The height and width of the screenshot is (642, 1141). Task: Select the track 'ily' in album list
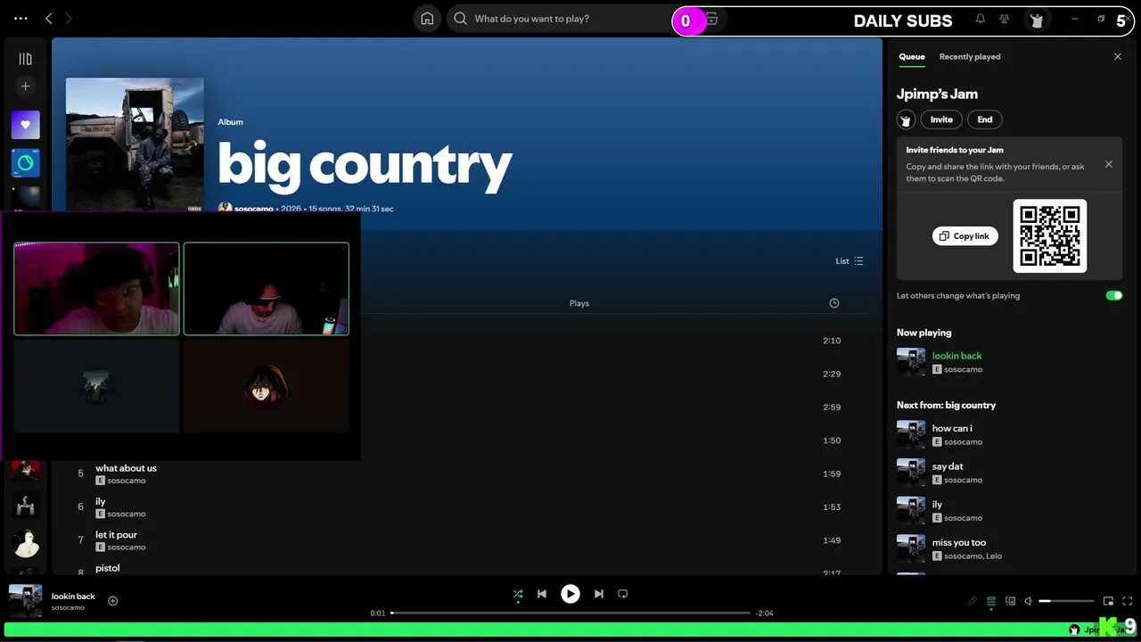[x=101, y=501]
